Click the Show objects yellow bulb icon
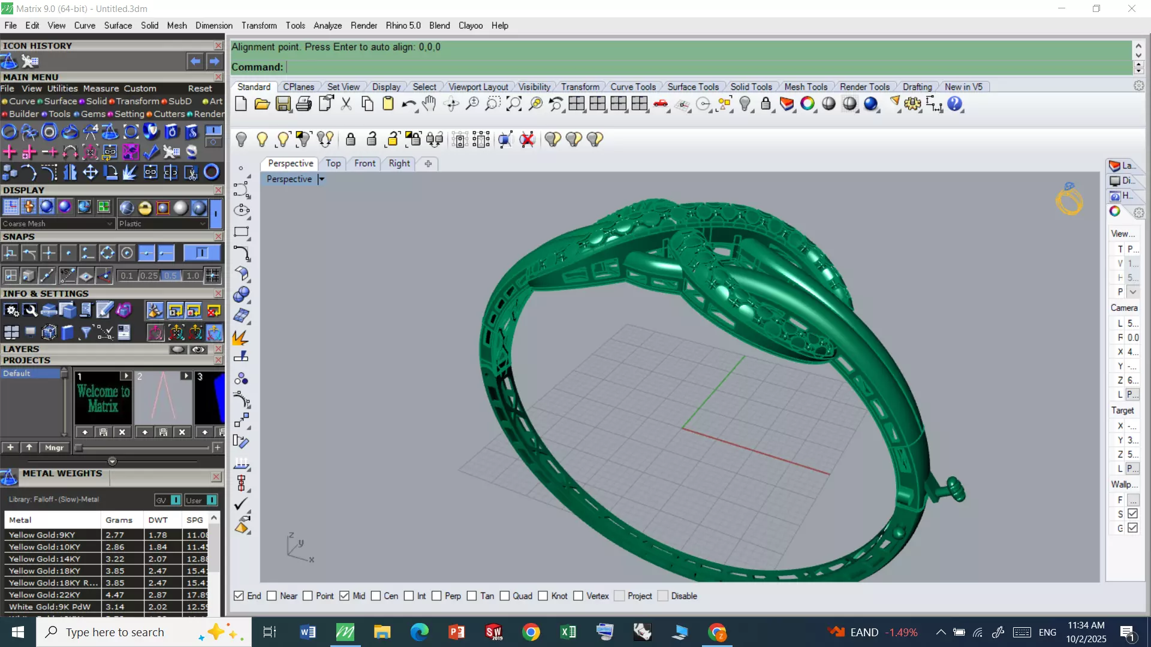Image resolution: width=1151 pixels, height=647 pixels. pos(262,140)
